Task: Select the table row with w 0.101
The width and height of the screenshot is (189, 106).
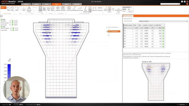Action: click(x=144, y=31)
